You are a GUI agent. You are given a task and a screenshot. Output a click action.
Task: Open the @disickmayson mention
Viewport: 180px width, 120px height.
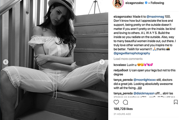pyautogui.click(x=144, y=93)
